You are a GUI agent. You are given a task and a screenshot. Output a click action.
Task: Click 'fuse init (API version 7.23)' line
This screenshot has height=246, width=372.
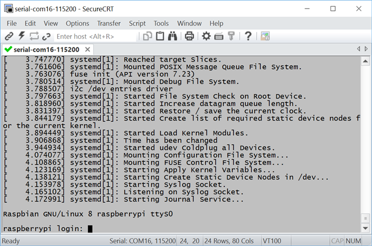99,74
